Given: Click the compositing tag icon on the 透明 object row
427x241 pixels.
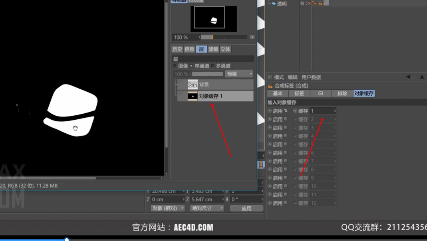Looking at the screenshot, I should pyautogui.click(x=320, y=3).
